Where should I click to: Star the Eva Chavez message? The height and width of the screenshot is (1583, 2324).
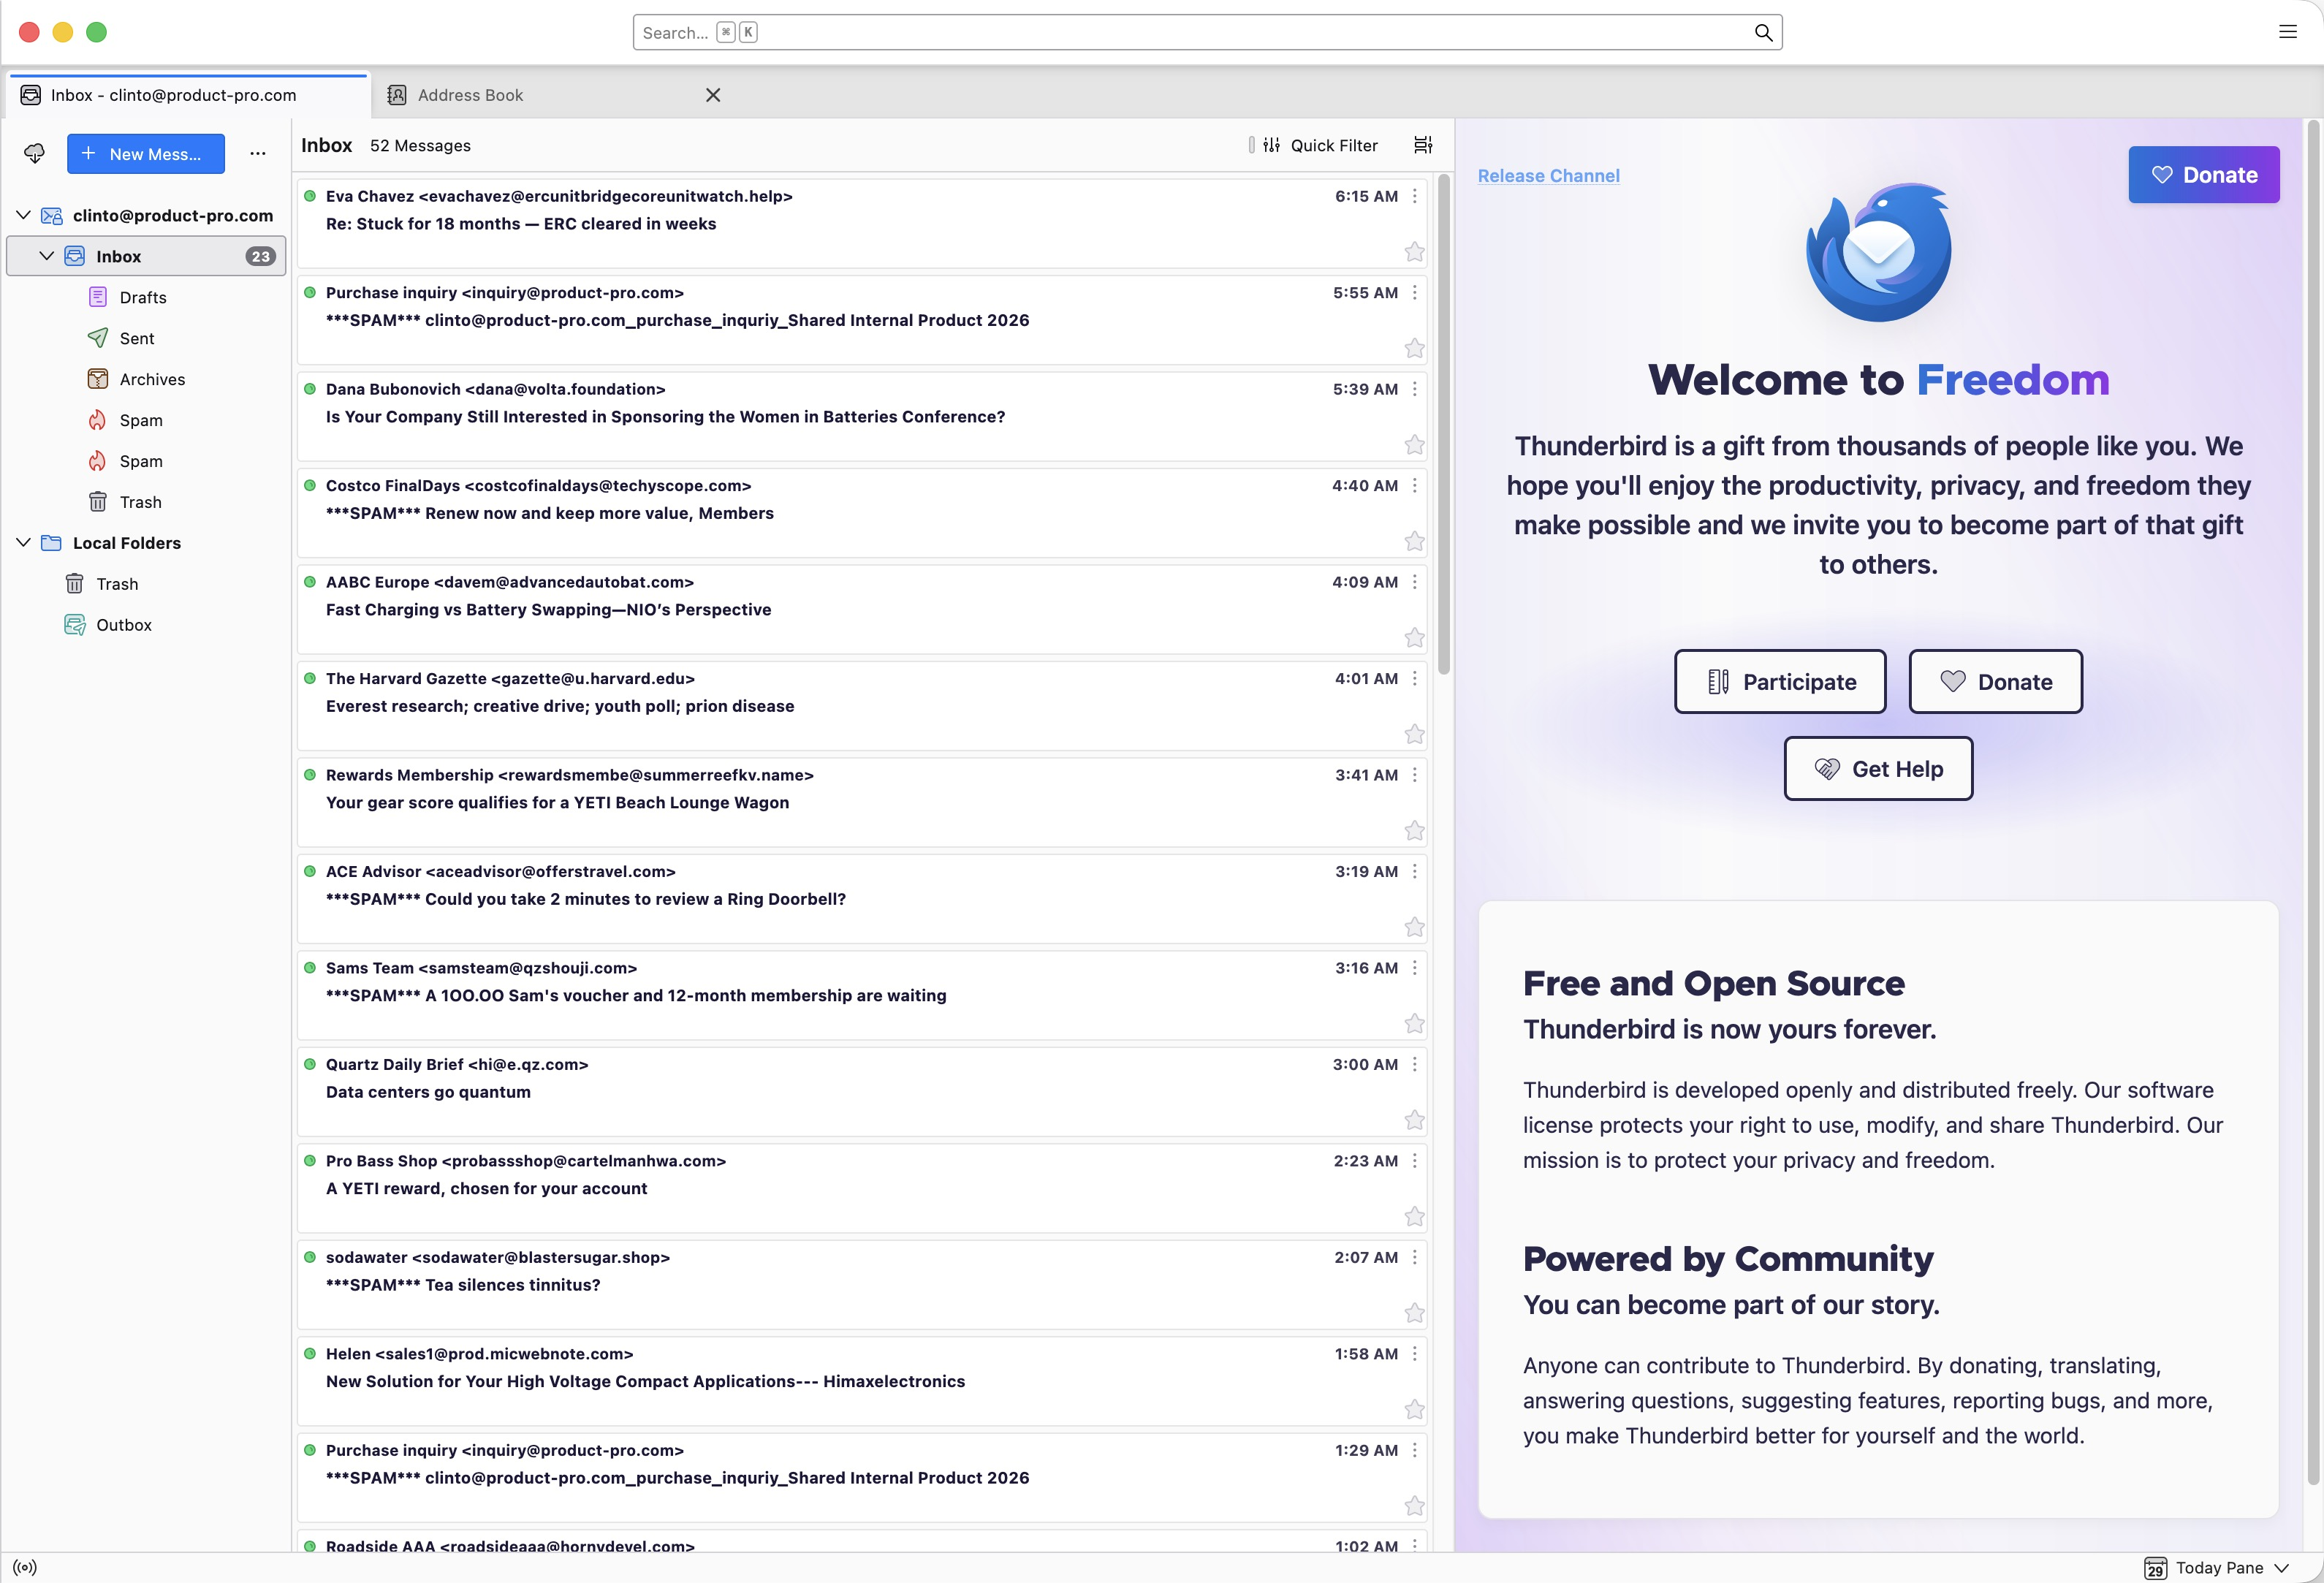point(1414,252)
